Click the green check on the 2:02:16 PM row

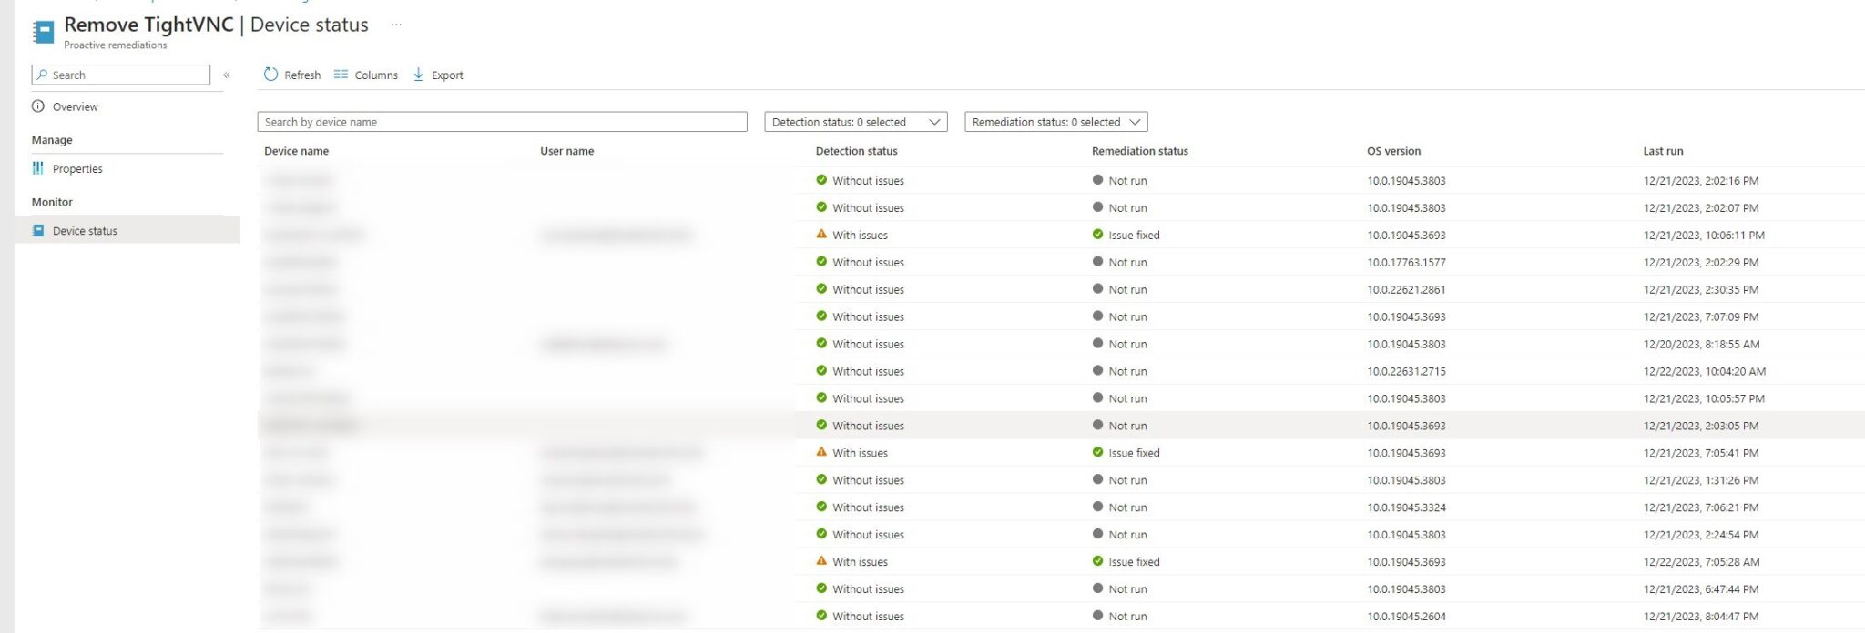tap(821, 180)
